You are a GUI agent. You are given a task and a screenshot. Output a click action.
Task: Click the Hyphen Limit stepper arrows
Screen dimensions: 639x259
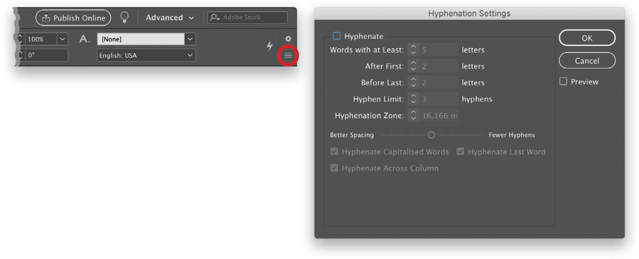click(x=413, y=99)
